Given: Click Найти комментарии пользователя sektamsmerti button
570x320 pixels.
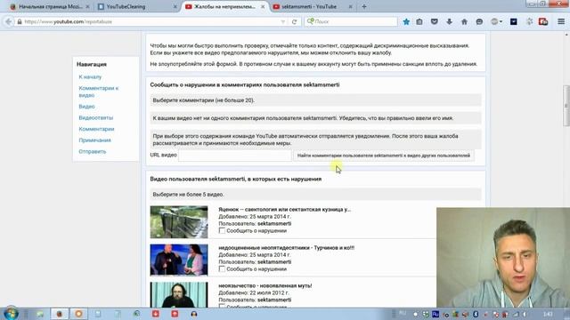Looking at the screenshot, I should (384, 156).
